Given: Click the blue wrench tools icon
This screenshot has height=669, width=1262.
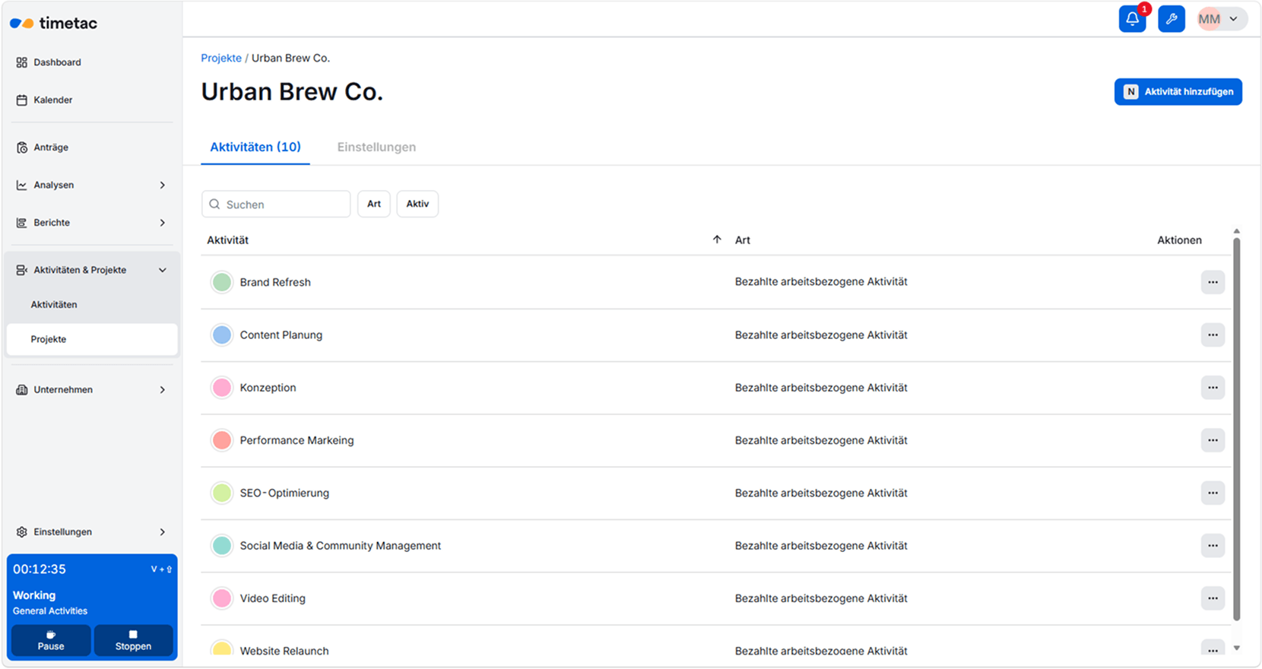Looking at the screenshot, I should (1172, 19).
